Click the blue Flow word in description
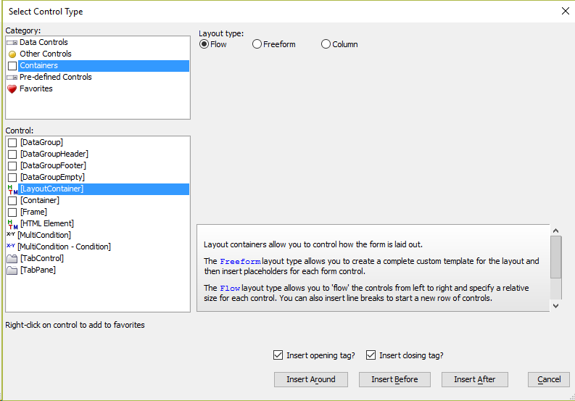This screenshot has height=401, width=575. [230, 289]
